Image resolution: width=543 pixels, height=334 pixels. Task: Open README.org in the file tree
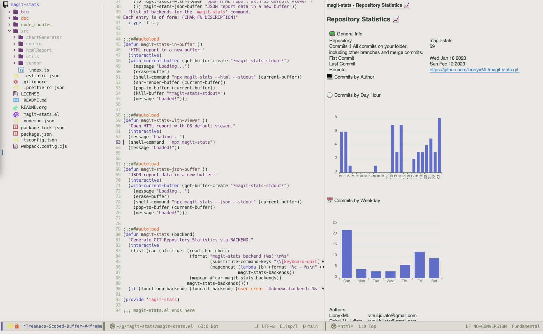tap(34, 107)
